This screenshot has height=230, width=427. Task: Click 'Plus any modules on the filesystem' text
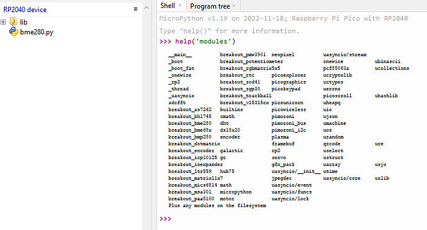[x=217, y=205]
